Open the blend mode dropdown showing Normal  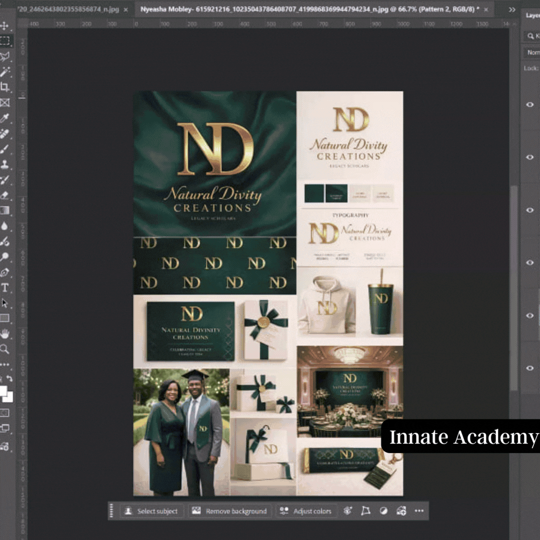[533, 52]
